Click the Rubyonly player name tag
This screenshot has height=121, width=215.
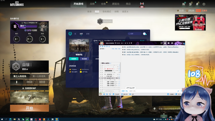click(x=108, y=21)
